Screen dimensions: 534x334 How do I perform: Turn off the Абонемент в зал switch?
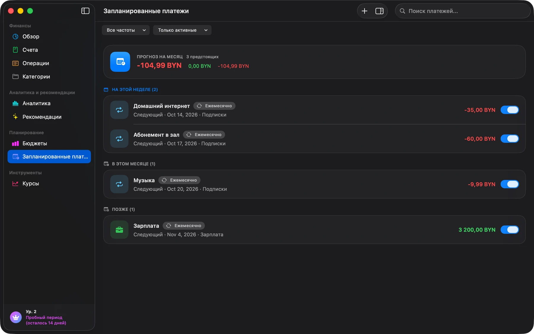(510, 139)
